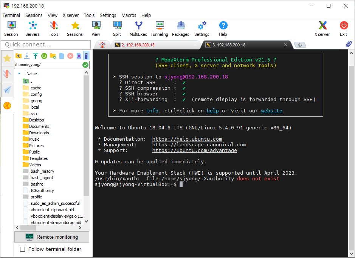Select the .sudo_as_admin_successful file
Image resolution: width=355 pixels, height=258 pixels.
[x=51, y=203]
